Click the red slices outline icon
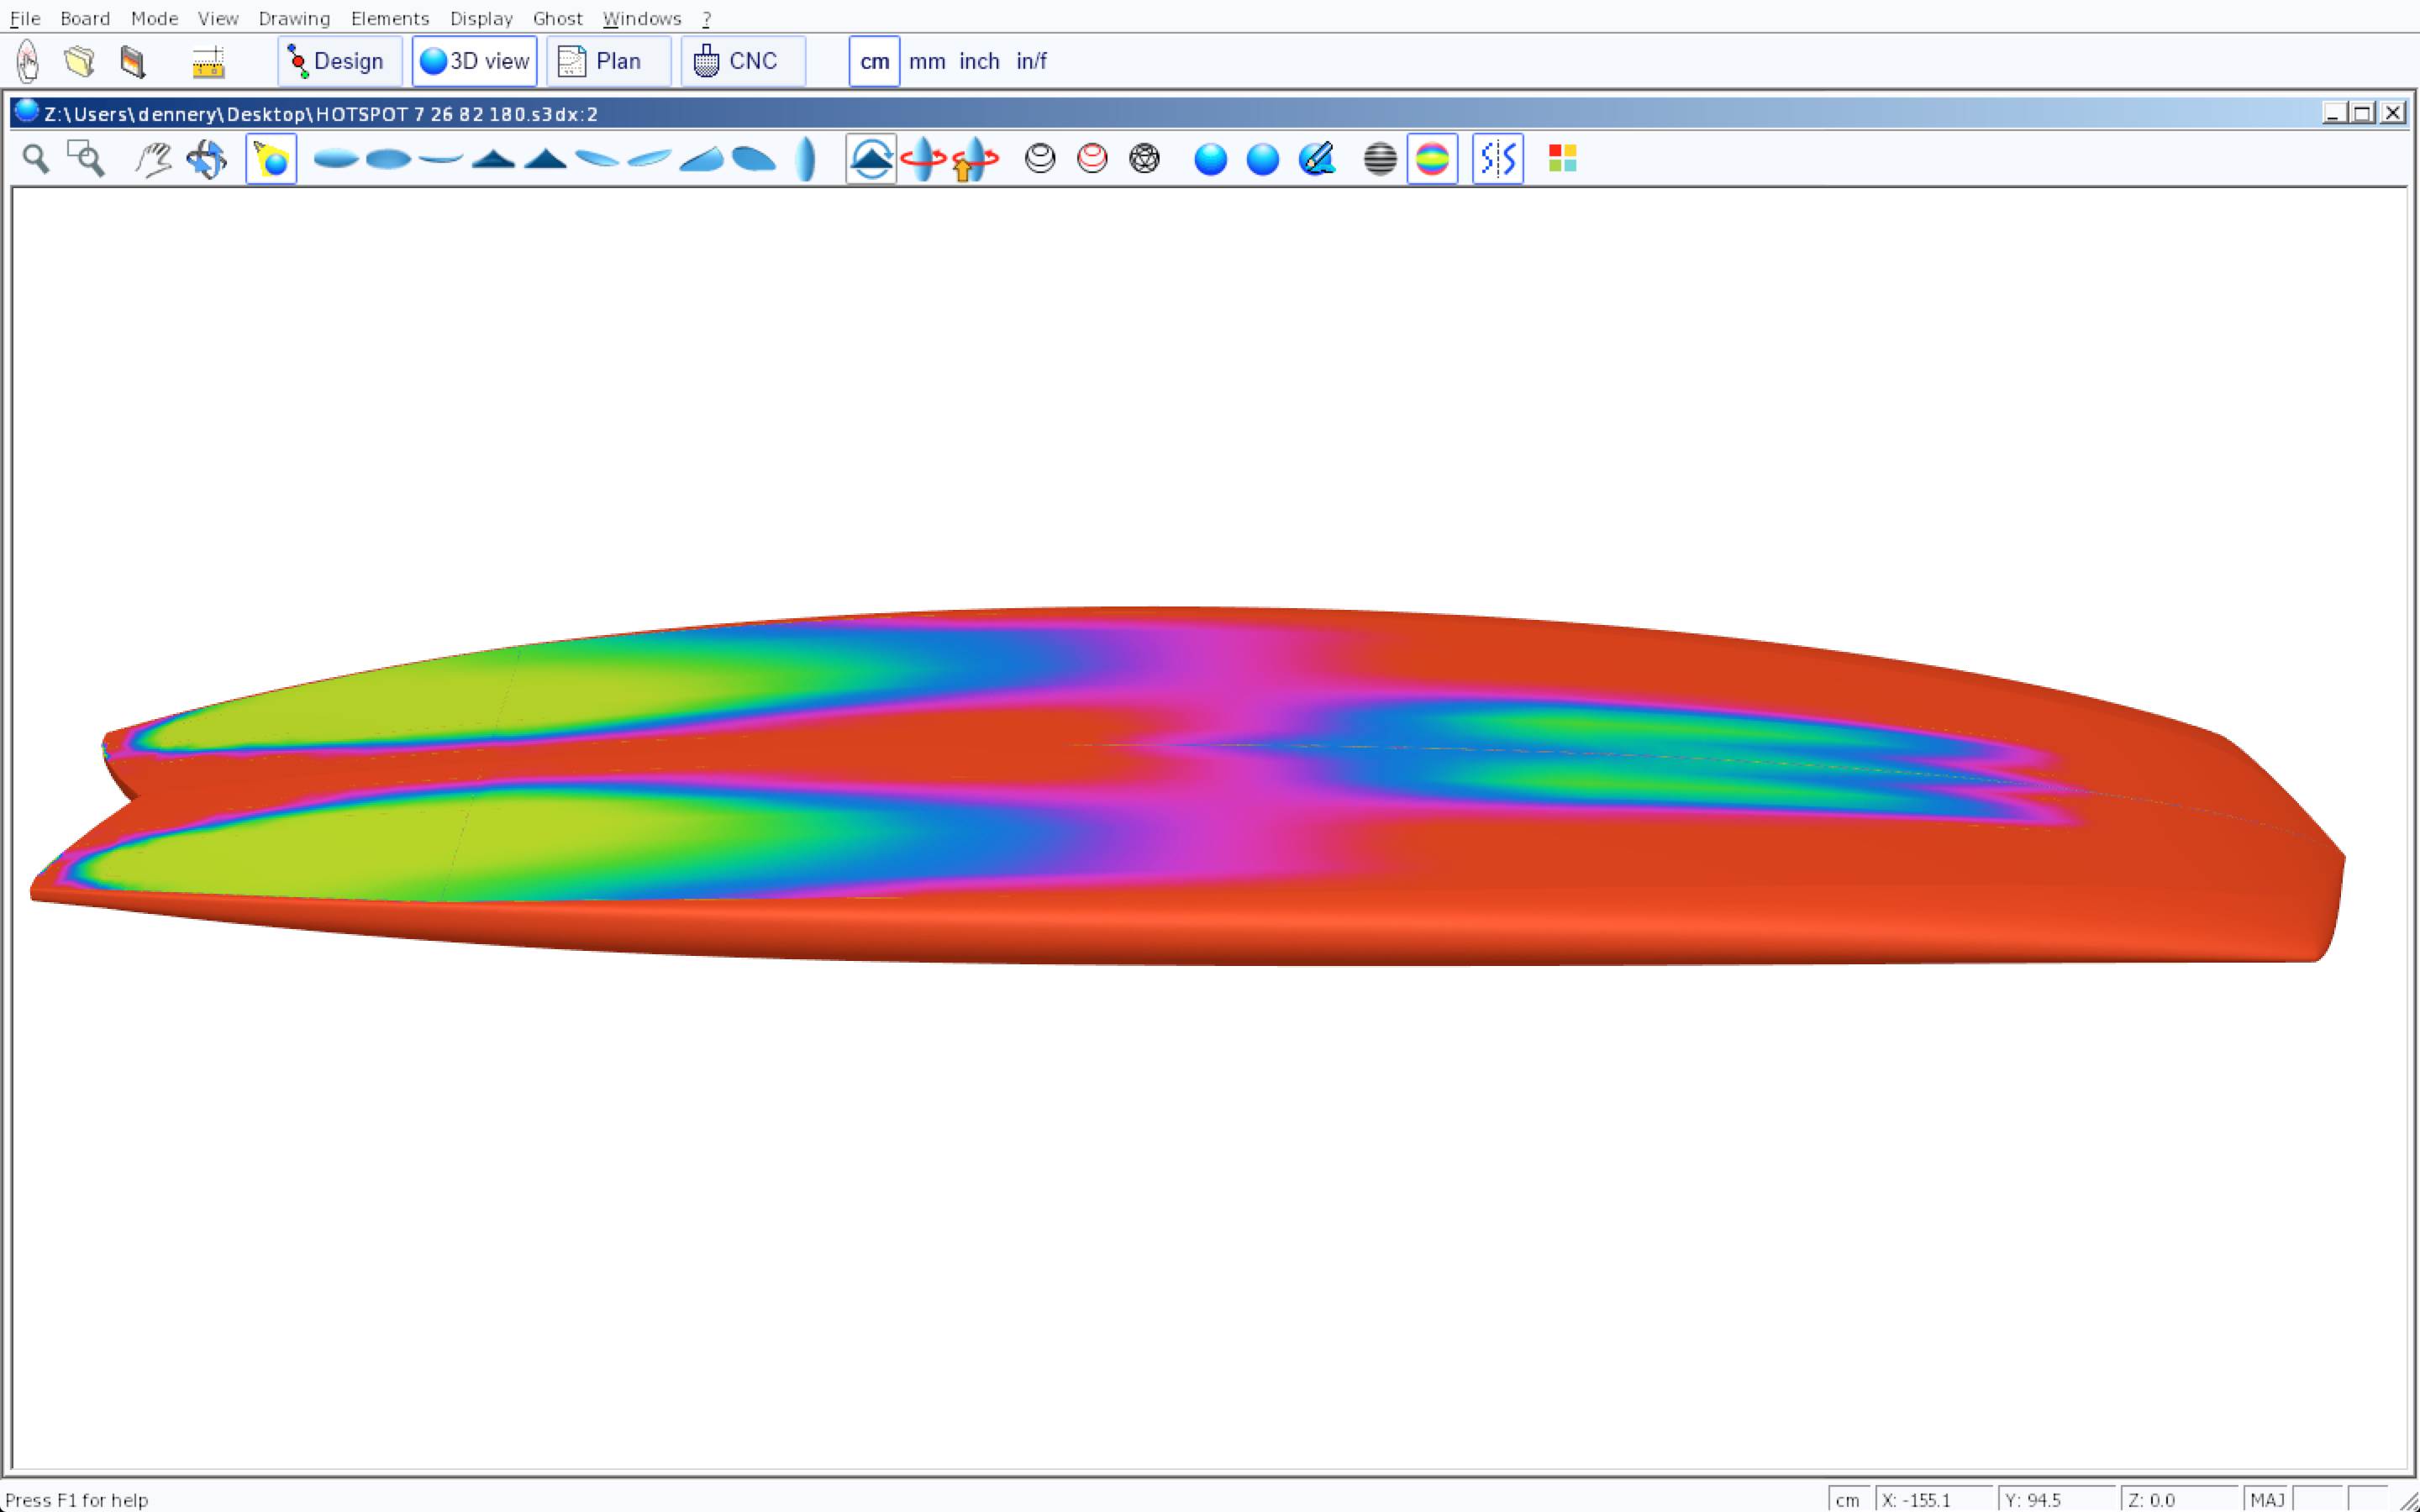 [1092, 159]
